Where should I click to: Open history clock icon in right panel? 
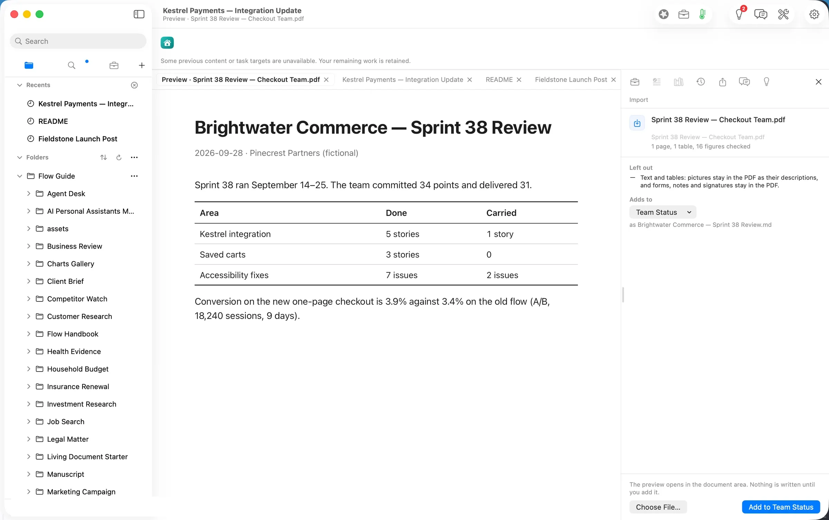click(701, 82)
